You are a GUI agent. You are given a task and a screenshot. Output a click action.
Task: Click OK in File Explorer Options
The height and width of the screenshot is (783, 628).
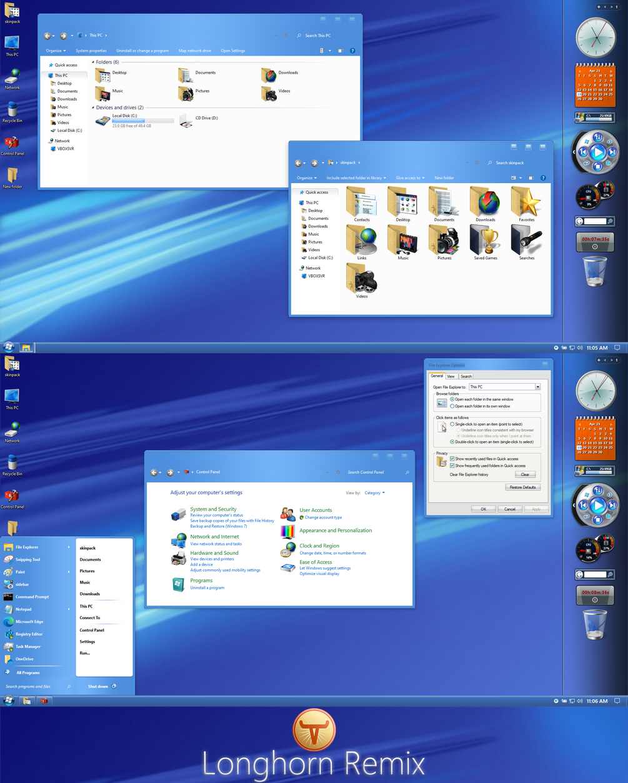click(x=483, y=509)
